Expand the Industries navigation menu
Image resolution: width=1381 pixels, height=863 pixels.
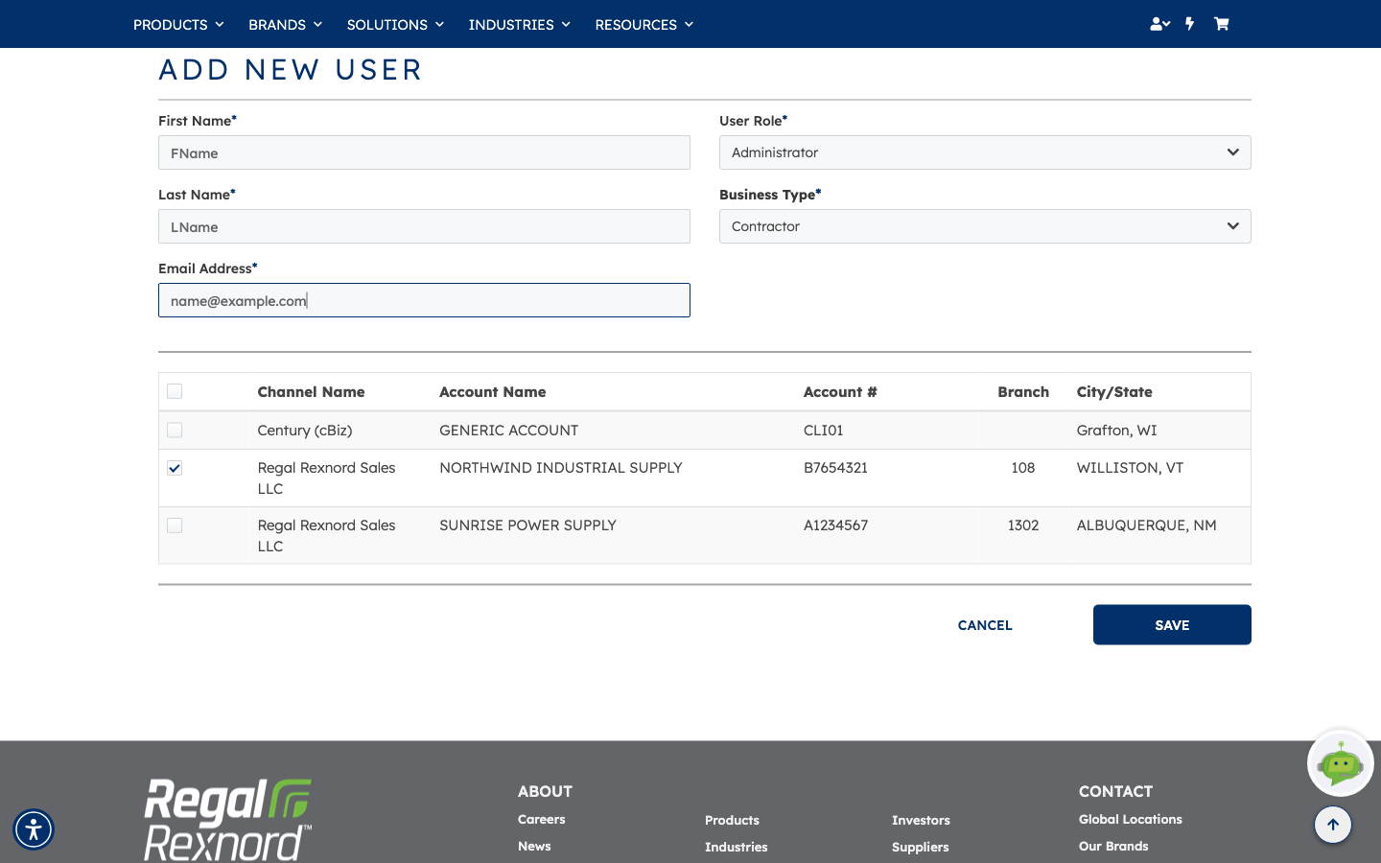coord(519,24)
